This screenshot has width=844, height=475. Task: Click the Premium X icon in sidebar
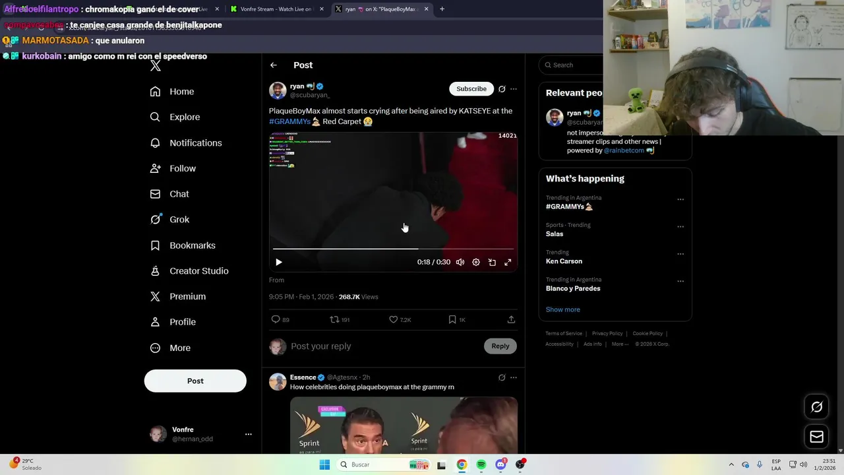[155, 296]
